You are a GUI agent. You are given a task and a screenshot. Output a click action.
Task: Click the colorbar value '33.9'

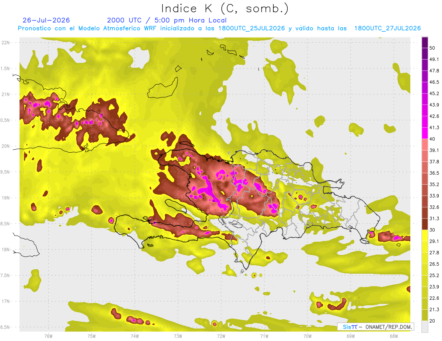point(434,196)
